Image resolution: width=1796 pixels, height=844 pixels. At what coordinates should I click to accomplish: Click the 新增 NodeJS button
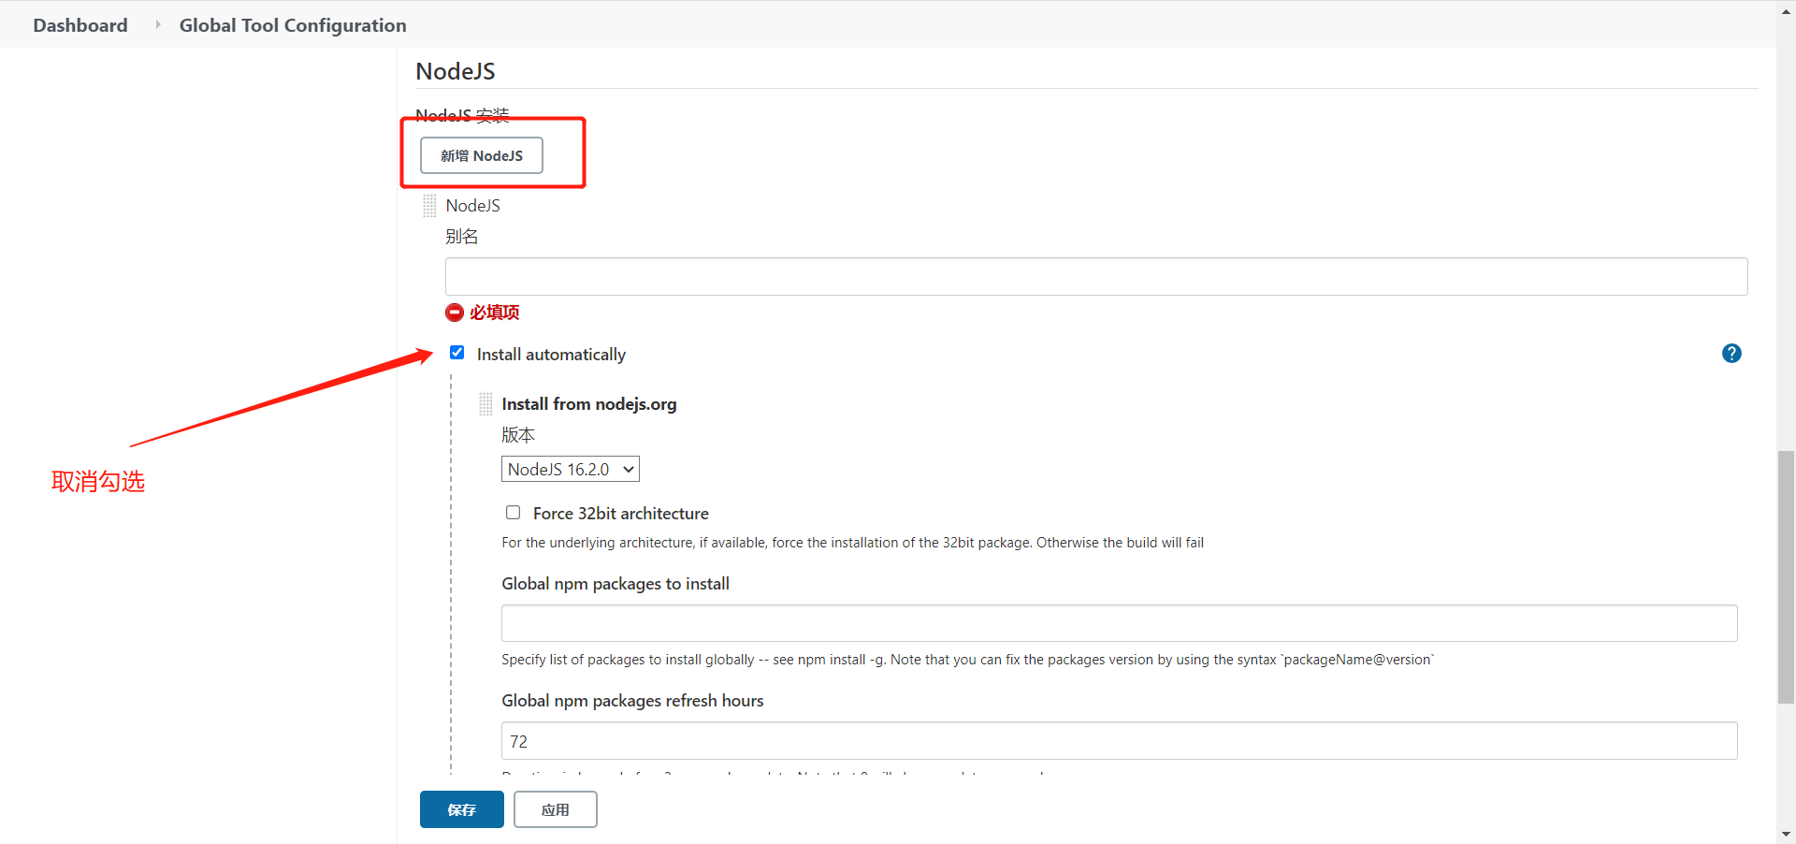pos(482,155)
